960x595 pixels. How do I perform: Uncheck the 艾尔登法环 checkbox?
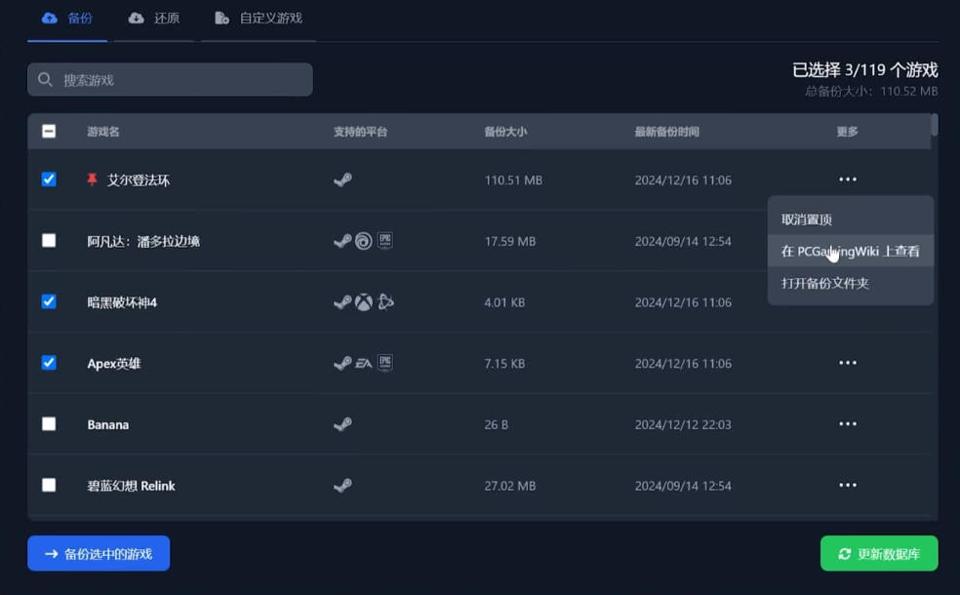point(49,179)
